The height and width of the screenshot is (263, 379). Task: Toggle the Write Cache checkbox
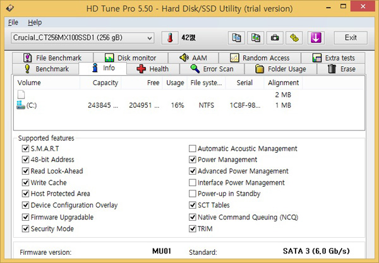click(x=25, y=182)
